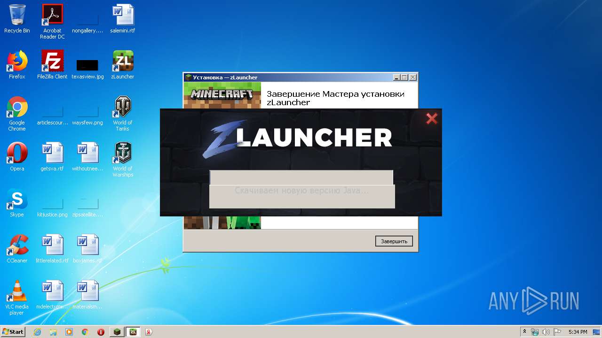Launch Opera from desktop
The height and width of the screenshot is (338, 602).
tap(17, 157)
